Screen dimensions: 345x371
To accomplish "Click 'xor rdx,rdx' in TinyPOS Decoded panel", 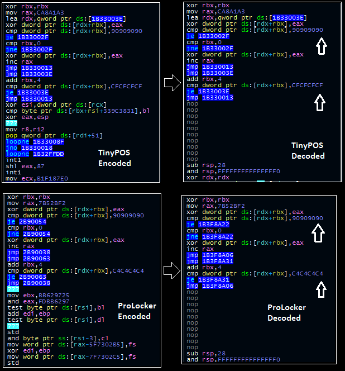I will (x=208, y=178).
